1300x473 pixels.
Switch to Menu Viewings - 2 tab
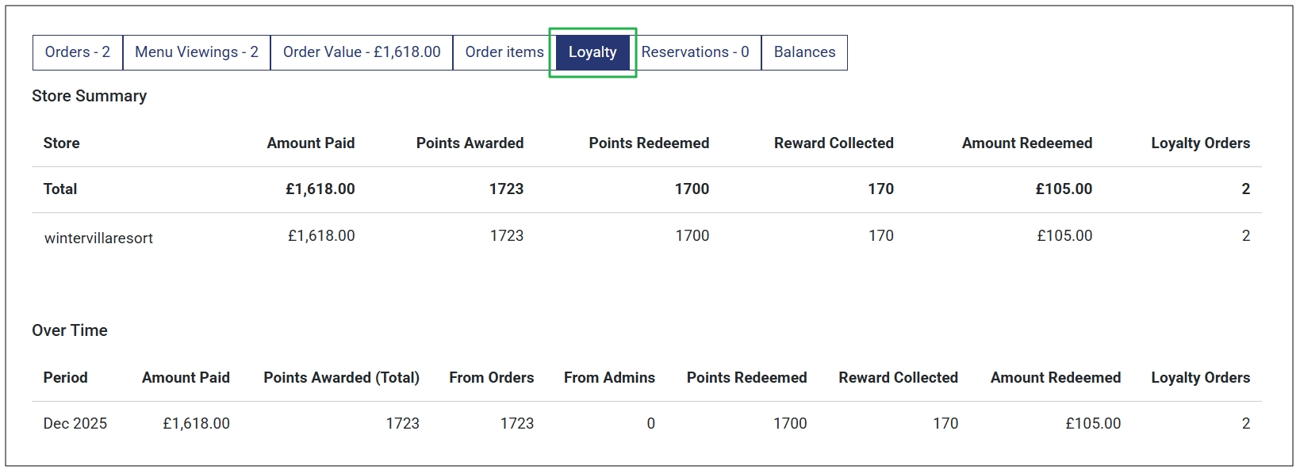[x=196, y=52]
